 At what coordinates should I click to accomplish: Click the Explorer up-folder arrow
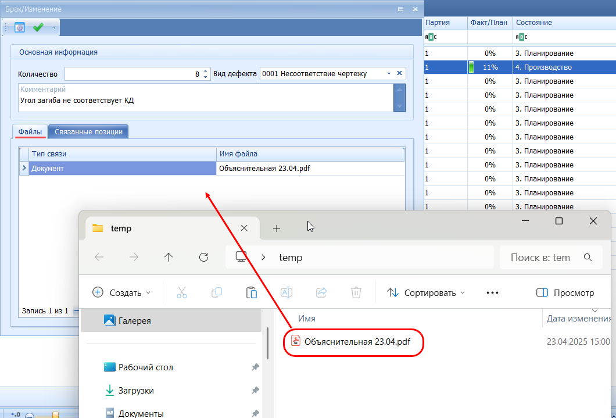[x=169, y=258]
